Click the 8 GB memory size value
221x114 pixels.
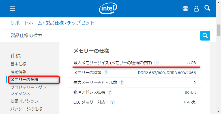click(192, 63)
